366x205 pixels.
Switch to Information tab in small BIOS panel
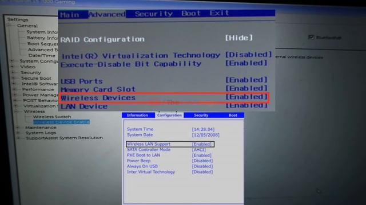click(137, 115)
